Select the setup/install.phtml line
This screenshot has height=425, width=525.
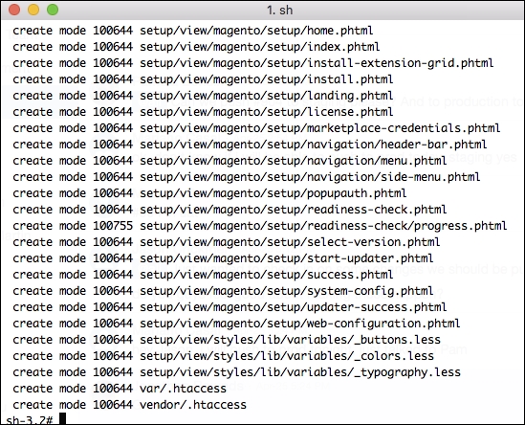(203, 79)
